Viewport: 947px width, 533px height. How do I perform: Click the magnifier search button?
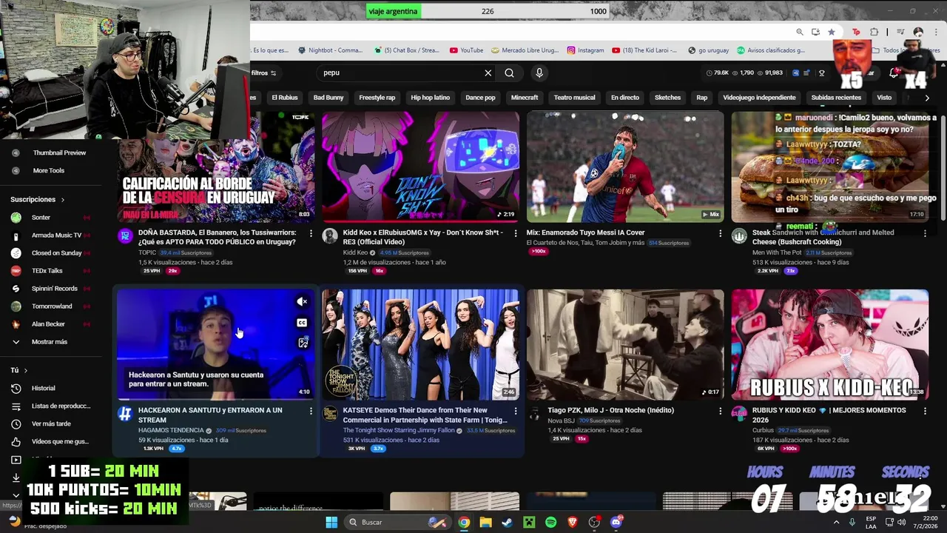[x=510, y=73]
